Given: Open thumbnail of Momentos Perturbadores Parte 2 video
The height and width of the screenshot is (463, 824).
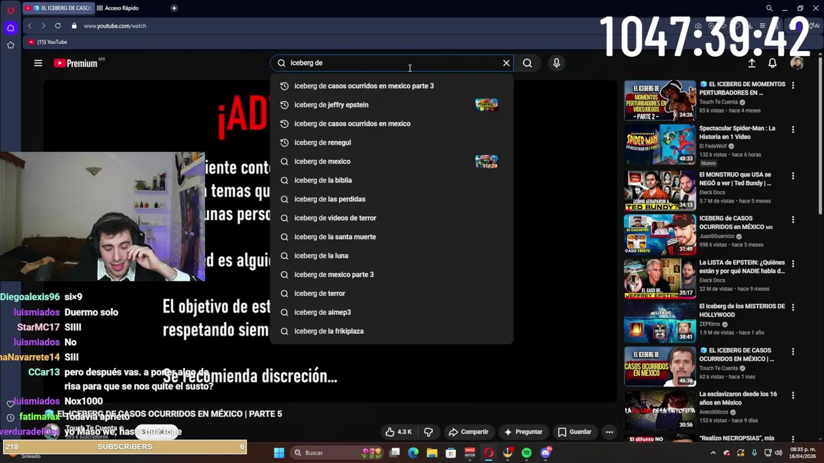Looking at the screenshot, I should [660, 100].
